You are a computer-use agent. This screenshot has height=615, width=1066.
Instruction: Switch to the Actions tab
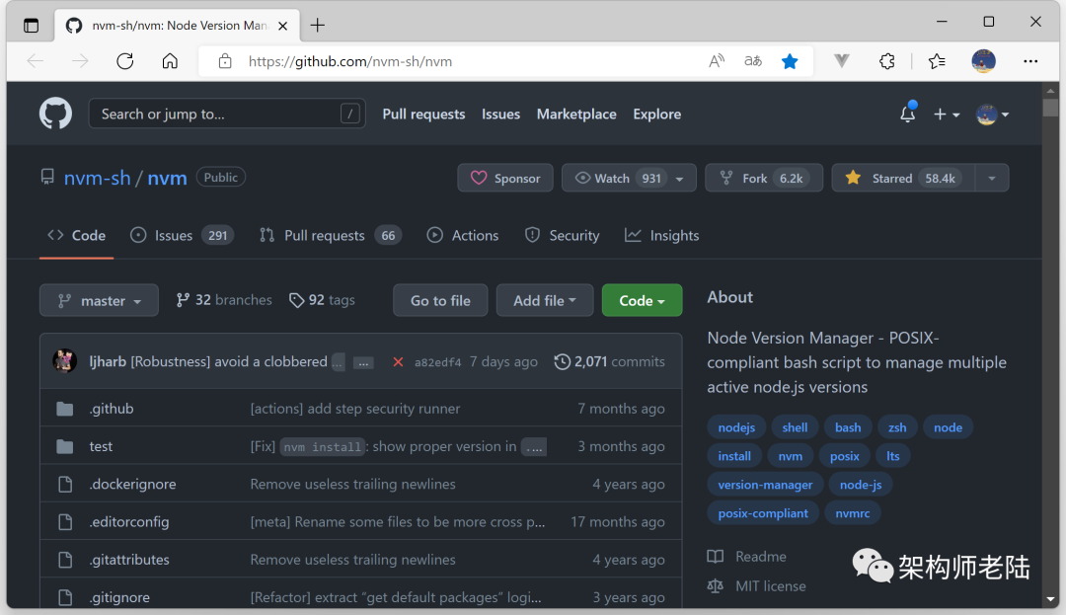pyautogui.click(x=462, y=235)
